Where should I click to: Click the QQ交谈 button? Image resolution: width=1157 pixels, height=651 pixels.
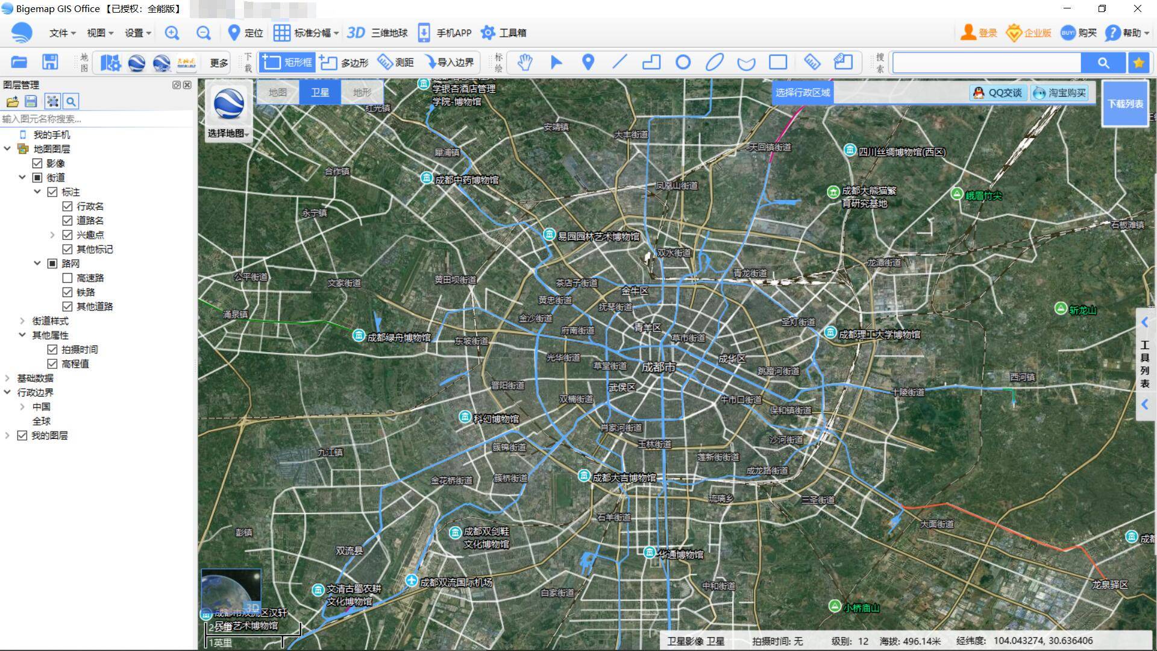998,93
